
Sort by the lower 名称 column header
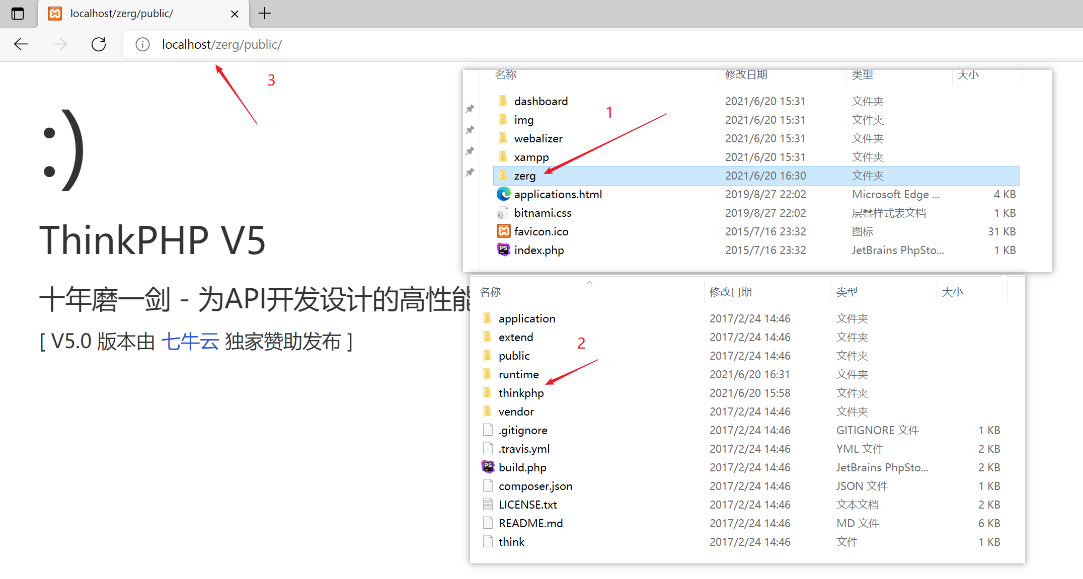(491, 292)
